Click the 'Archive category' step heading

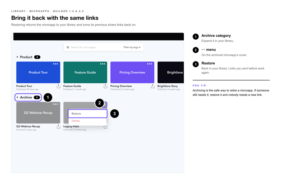(x=216, y=36)
